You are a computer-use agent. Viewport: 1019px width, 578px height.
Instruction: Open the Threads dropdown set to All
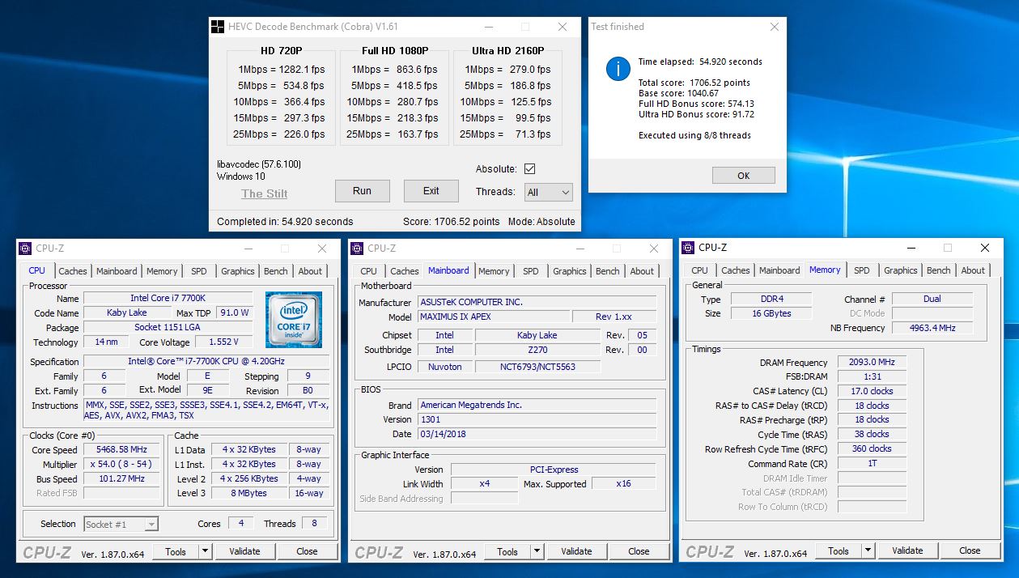[549, 192]
